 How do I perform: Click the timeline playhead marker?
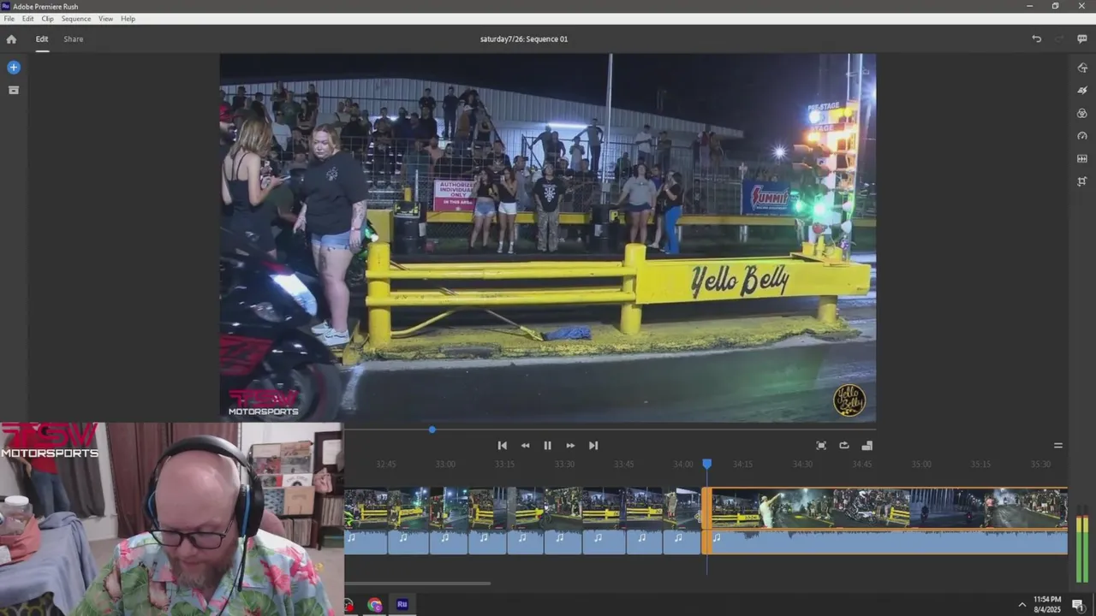pos(707,464)
